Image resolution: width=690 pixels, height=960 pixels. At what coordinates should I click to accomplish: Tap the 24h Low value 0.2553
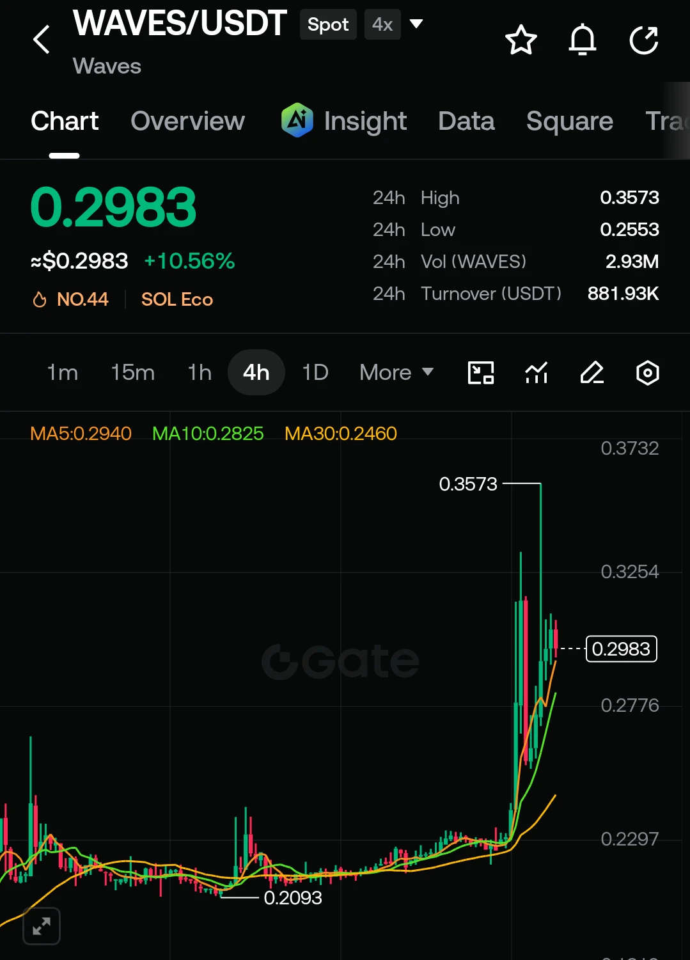pos(629,230)
